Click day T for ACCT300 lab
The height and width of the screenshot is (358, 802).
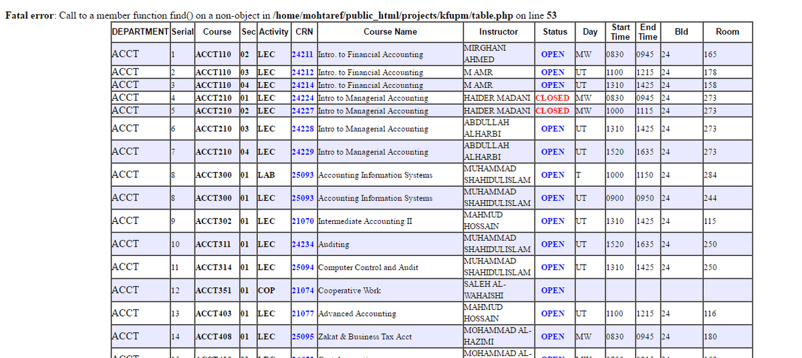click(579, 175)
